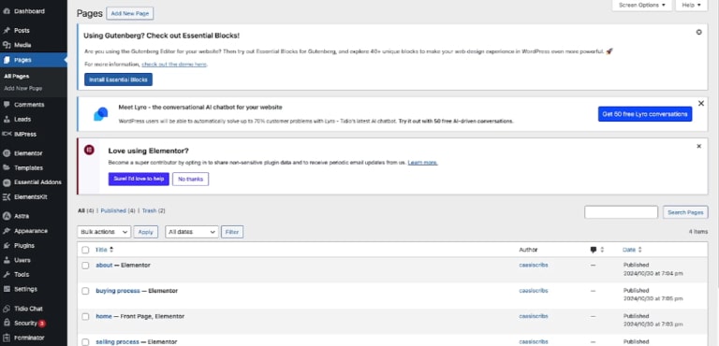This screenshot has height=346, width=719.
Task: Click the Forminator icon in sidebar
Action: (7, 338)
